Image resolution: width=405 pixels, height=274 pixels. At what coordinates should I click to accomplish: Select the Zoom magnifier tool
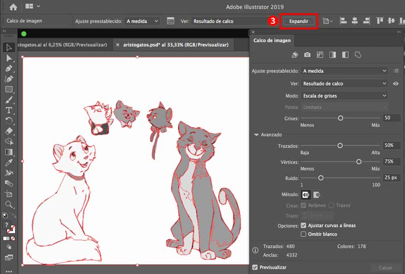coord(9,205)
